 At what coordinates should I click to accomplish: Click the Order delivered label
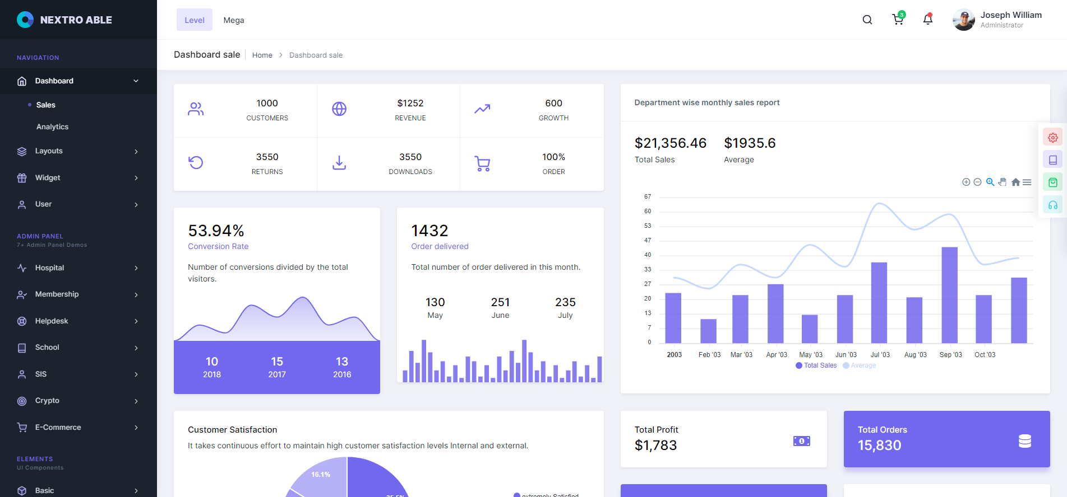(440, 246)
